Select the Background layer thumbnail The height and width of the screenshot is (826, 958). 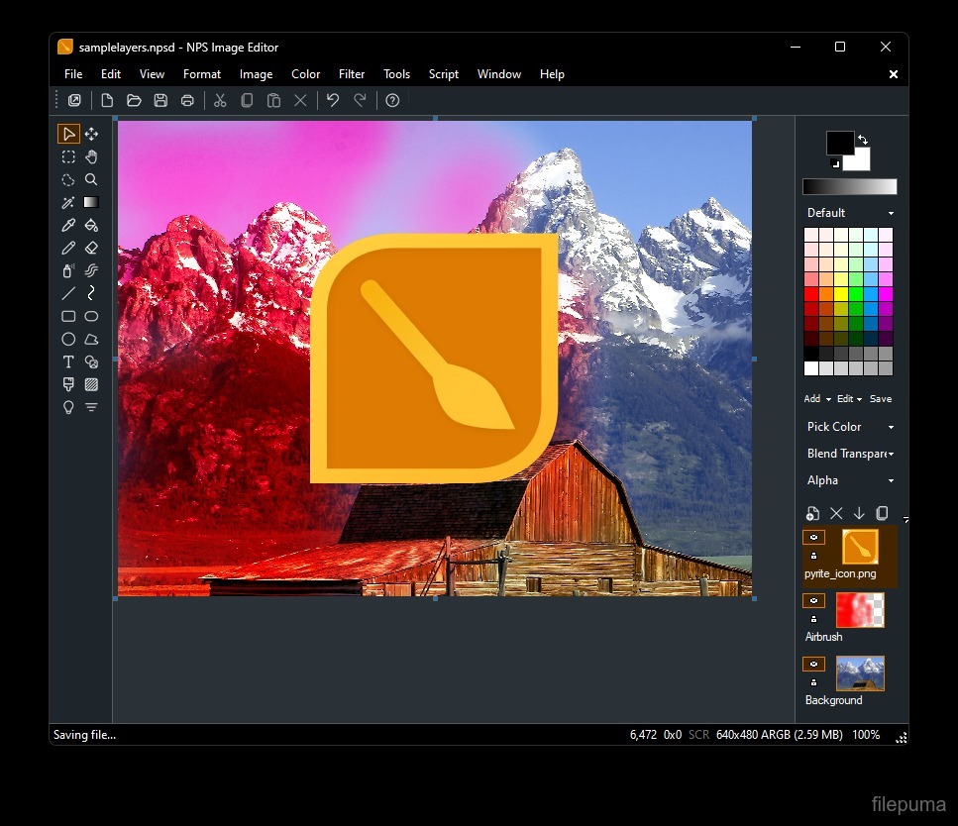pyautogui.click(x=860, y=673)
